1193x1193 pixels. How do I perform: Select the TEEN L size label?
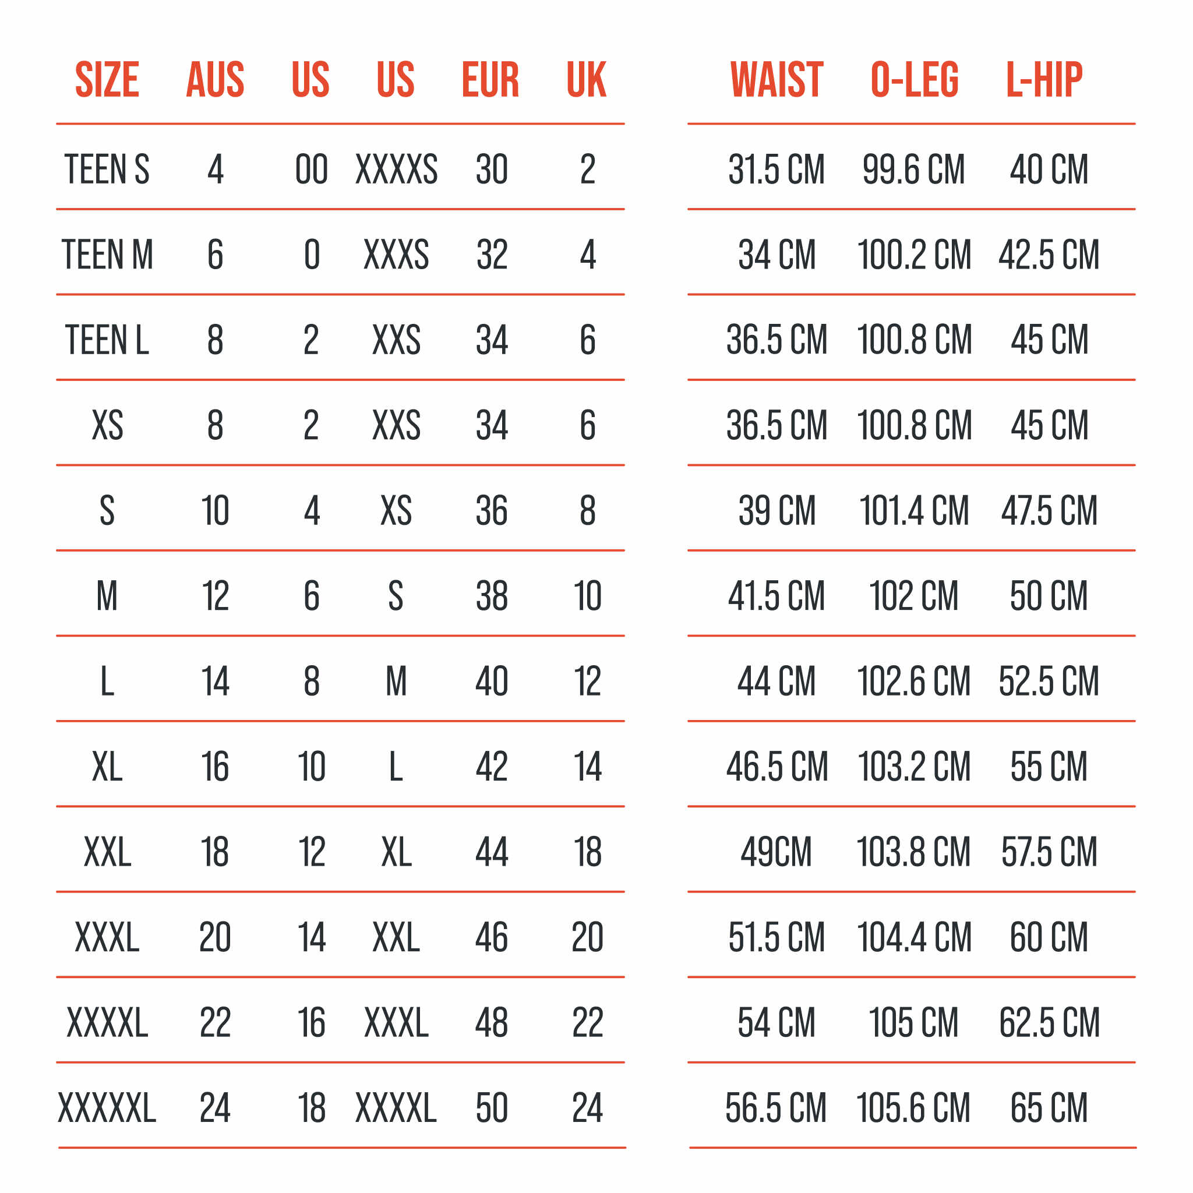(107, 340)
